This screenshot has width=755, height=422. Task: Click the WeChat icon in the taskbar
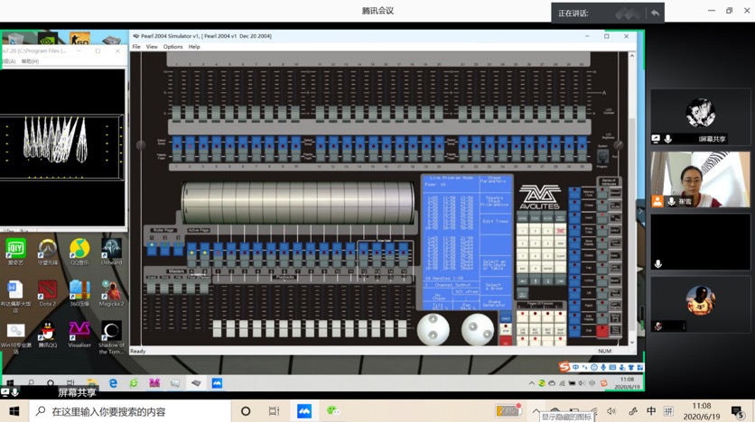(x=333, y=411)
